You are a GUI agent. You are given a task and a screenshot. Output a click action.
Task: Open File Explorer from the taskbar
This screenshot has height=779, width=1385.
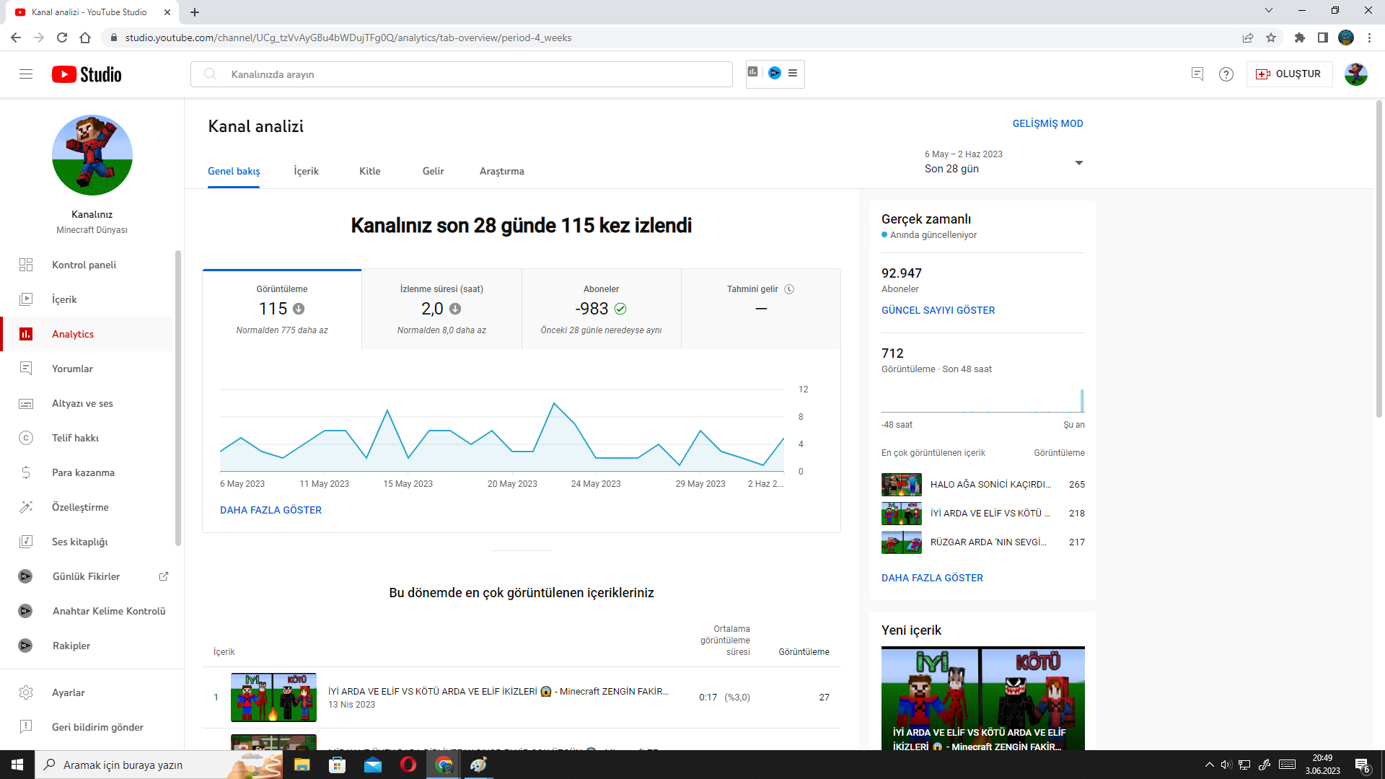click(302, 765)
